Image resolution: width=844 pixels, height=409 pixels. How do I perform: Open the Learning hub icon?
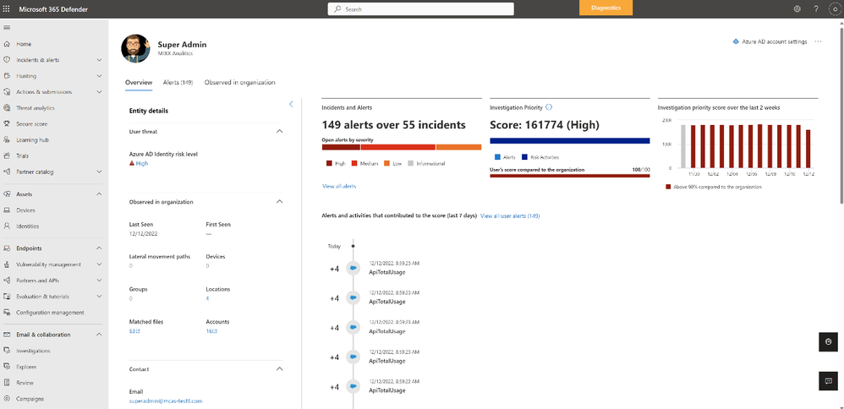7,140
